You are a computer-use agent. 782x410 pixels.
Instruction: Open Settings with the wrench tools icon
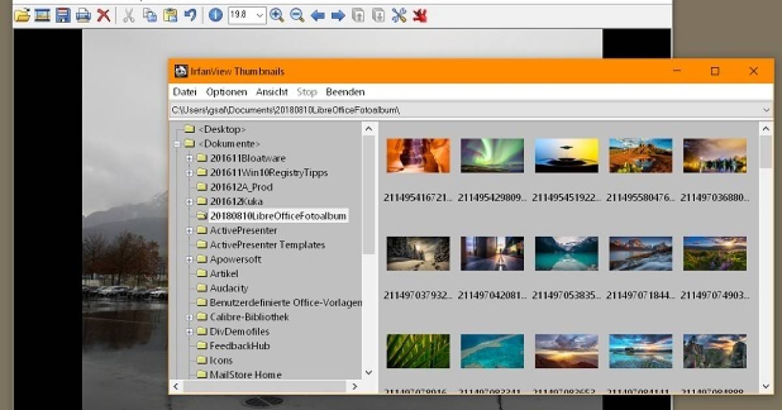[x=399, y=15]
